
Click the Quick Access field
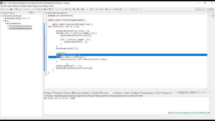tap(200, 9)
